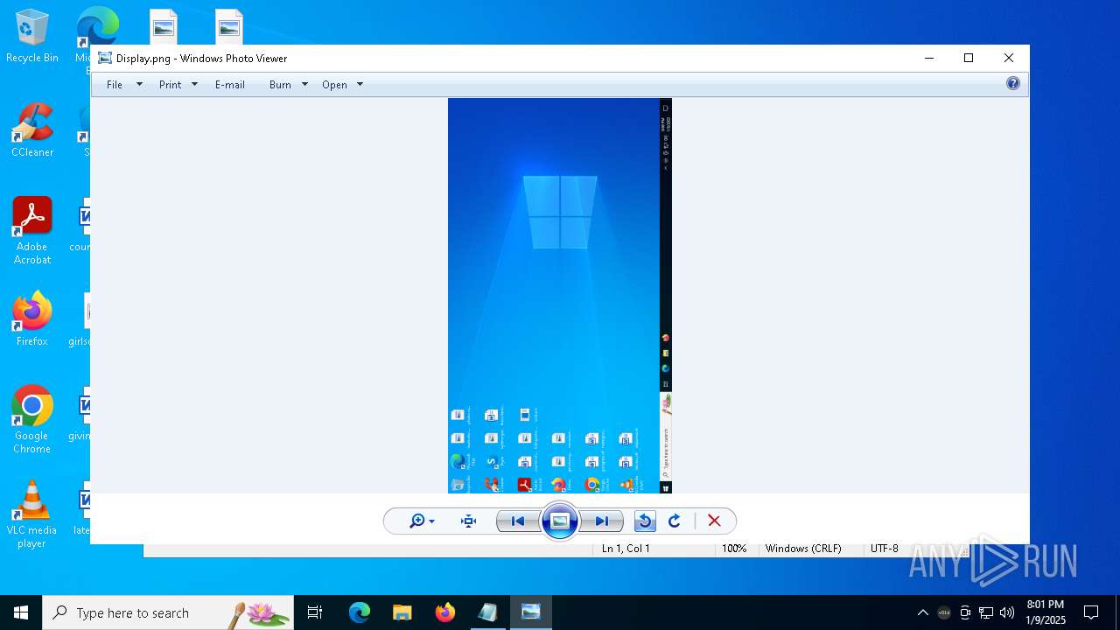Open CCleaner desktop shortcut
Image resolution: width=1120 pixels, height=630 pixels.
32,129
